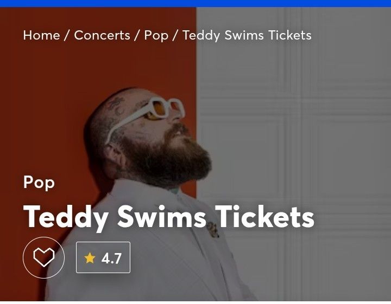This screenshot has width=391, height=304.
Task: Click the slash between Home and Concerts
Action: [x=66, y=35]
